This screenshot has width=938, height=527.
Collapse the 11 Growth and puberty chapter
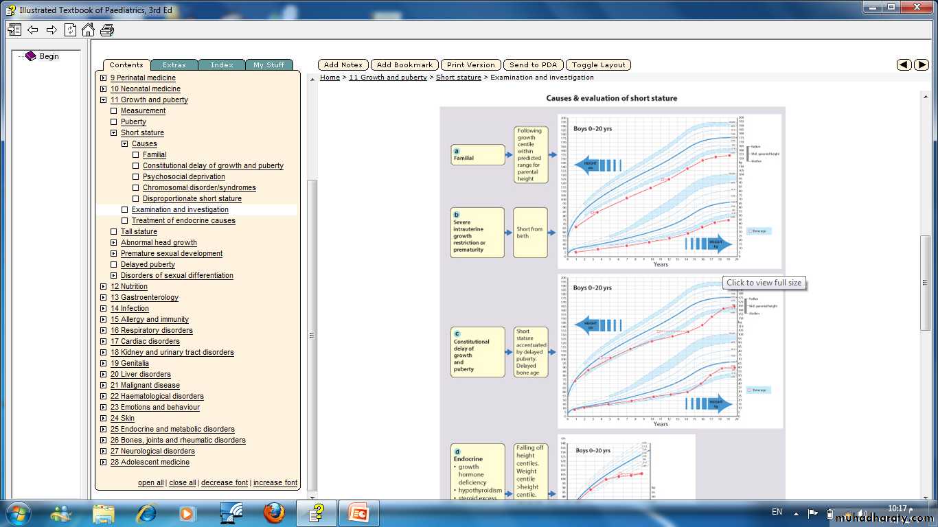[x=103, y=100]
